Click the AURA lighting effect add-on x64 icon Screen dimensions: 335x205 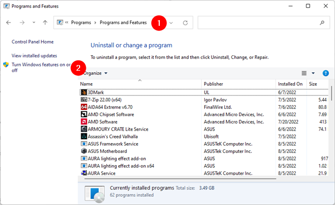click(84, 166)
